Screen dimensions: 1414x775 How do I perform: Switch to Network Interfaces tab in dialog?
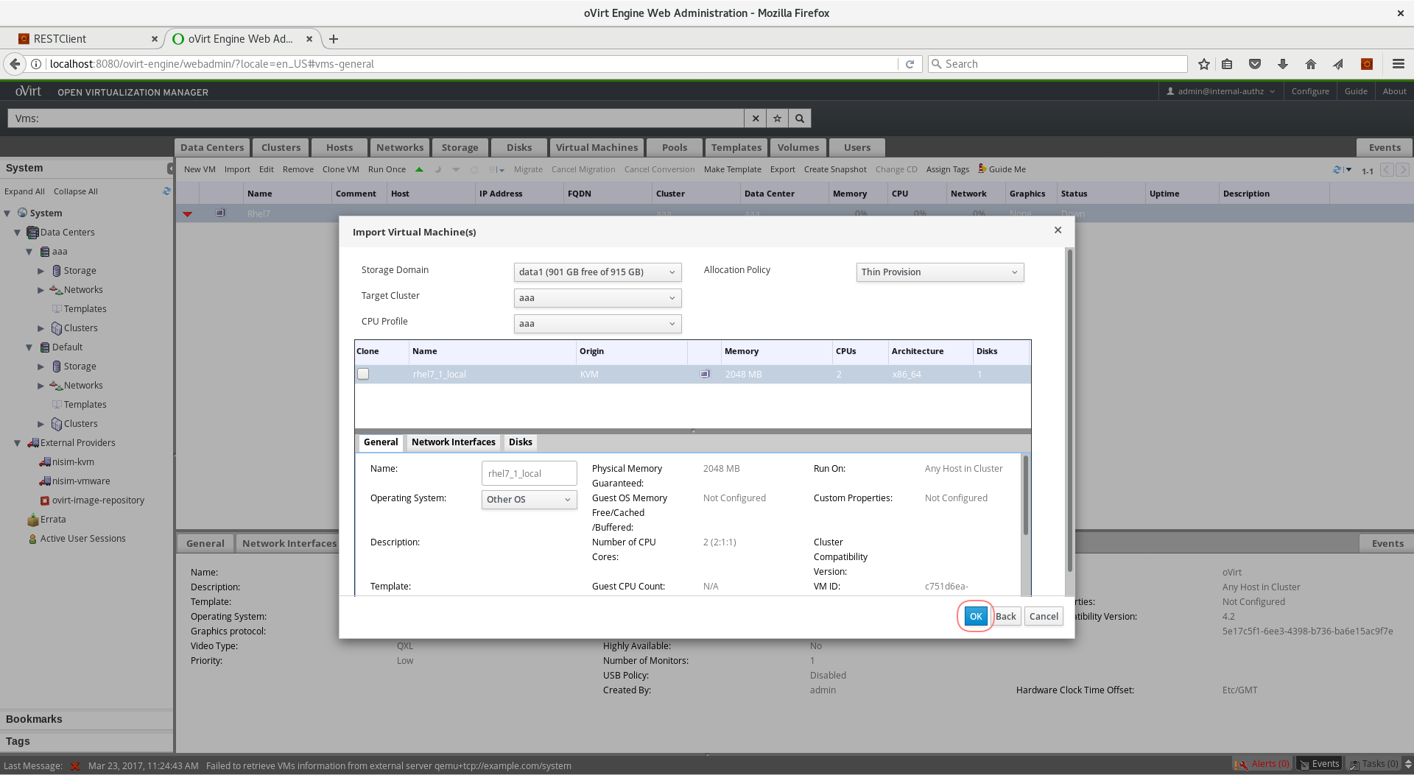pyautogui.click(x=453, y=442)
